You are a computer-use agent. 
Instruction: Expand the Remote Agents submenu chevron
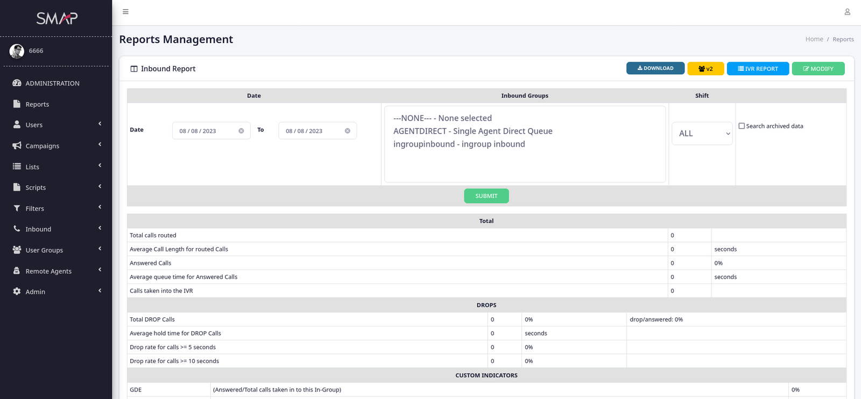(100, 270)
